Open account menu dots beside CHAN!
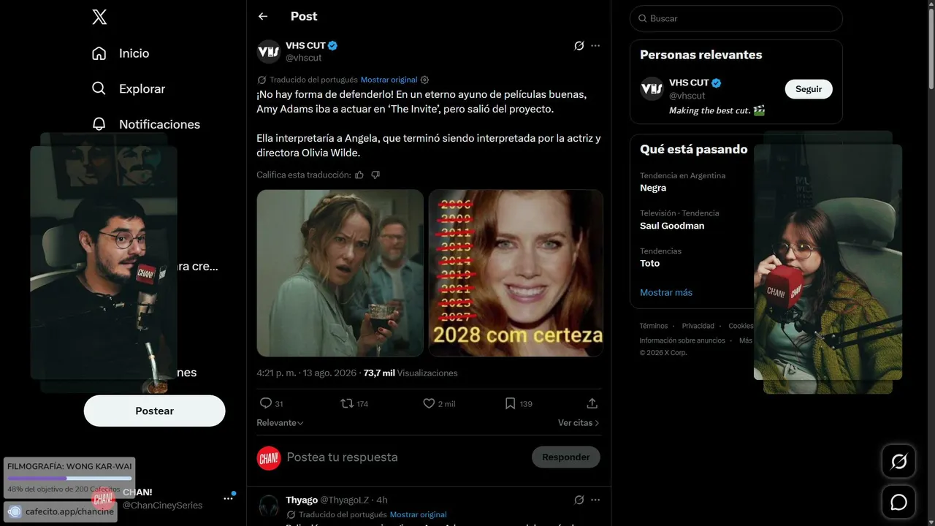This screenshot has width=935, height=526. pyautogui.click(x=228, y=498)
